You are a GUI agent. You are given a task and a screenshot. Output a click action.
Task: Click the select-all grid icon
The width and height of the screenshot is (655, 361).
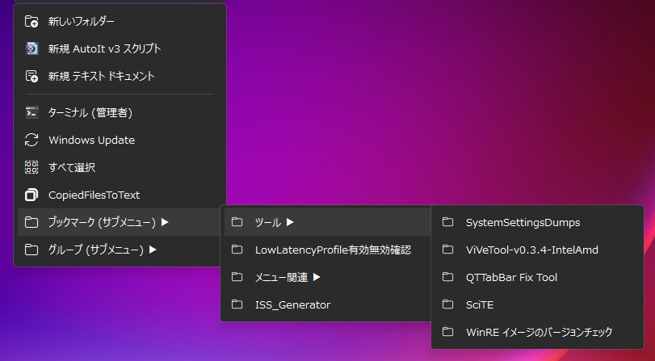point(31,167)
